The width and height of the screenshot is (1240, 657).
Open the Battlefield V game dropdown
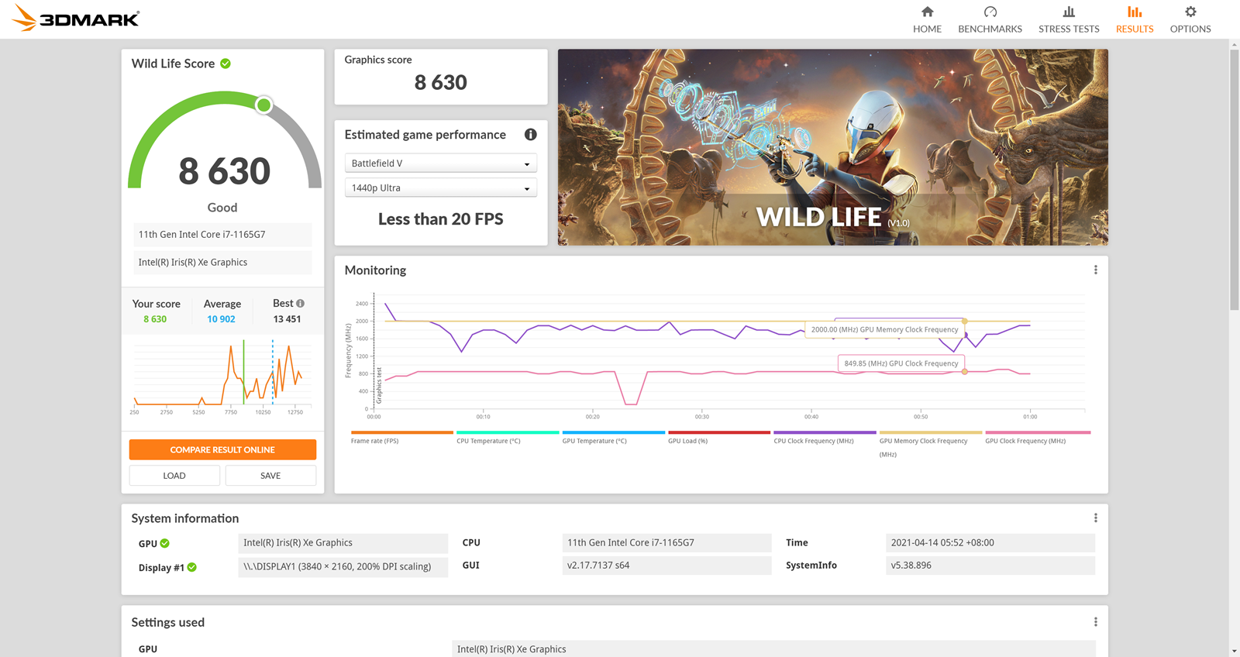440,163
